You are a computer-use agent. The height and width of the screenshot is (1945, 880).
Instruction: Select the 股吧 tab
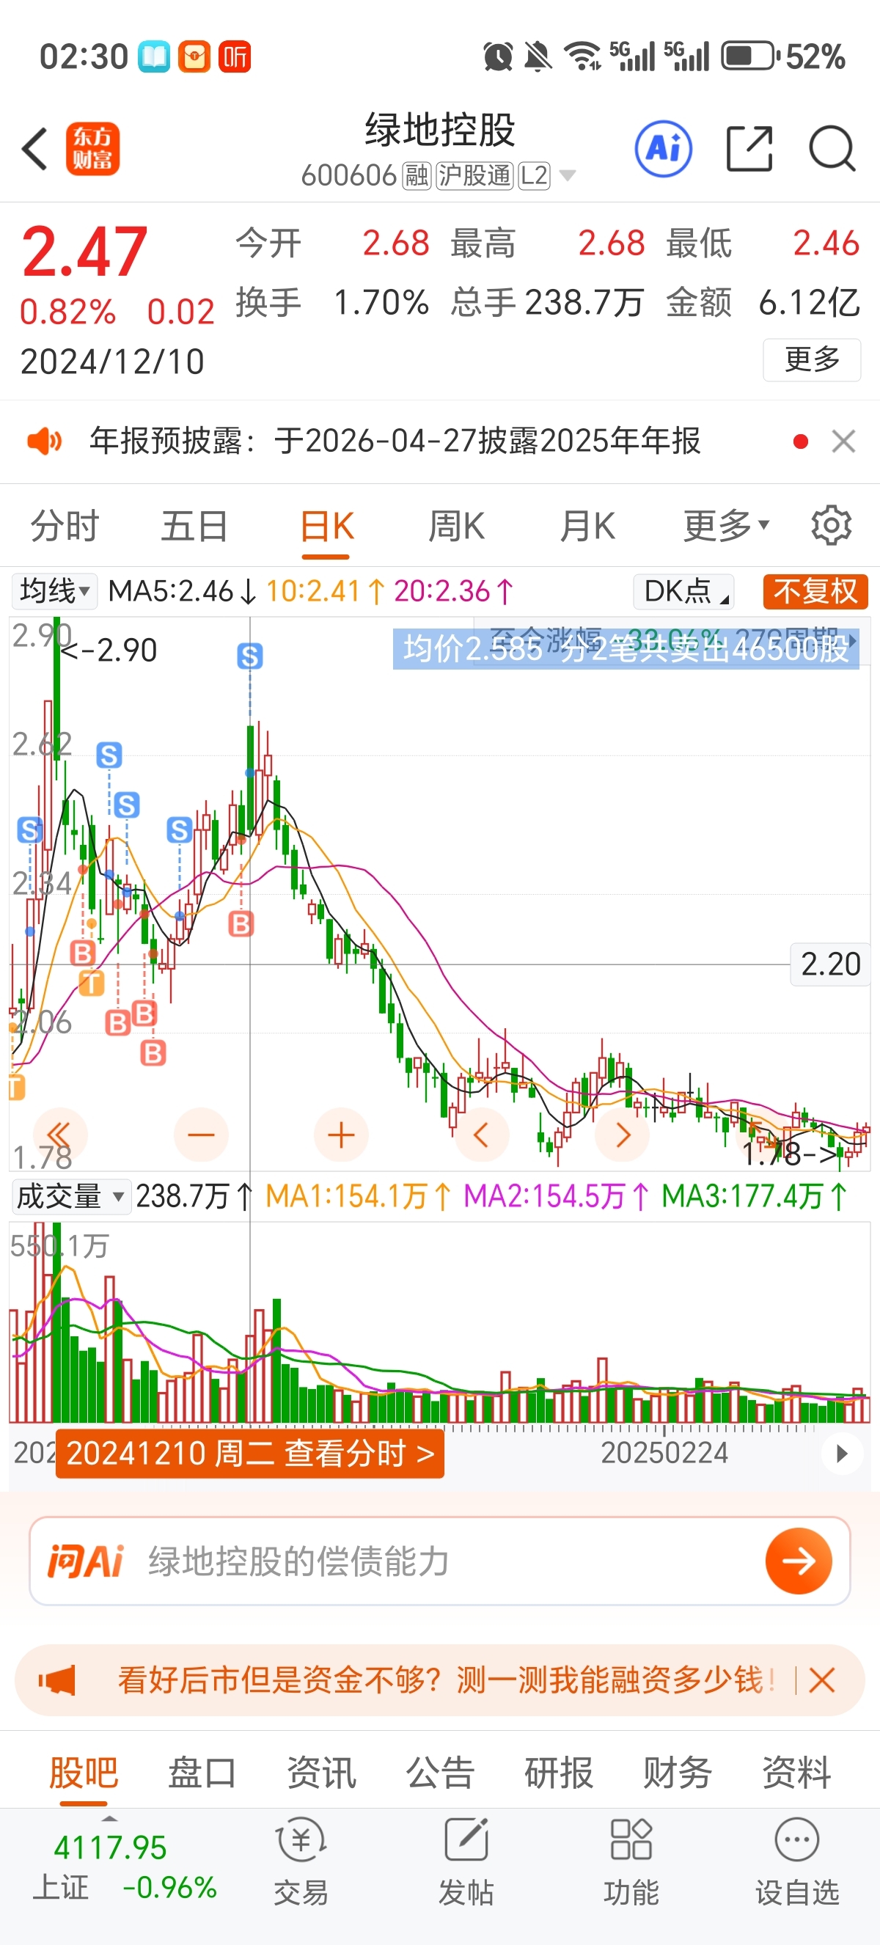pos(83,1772)
